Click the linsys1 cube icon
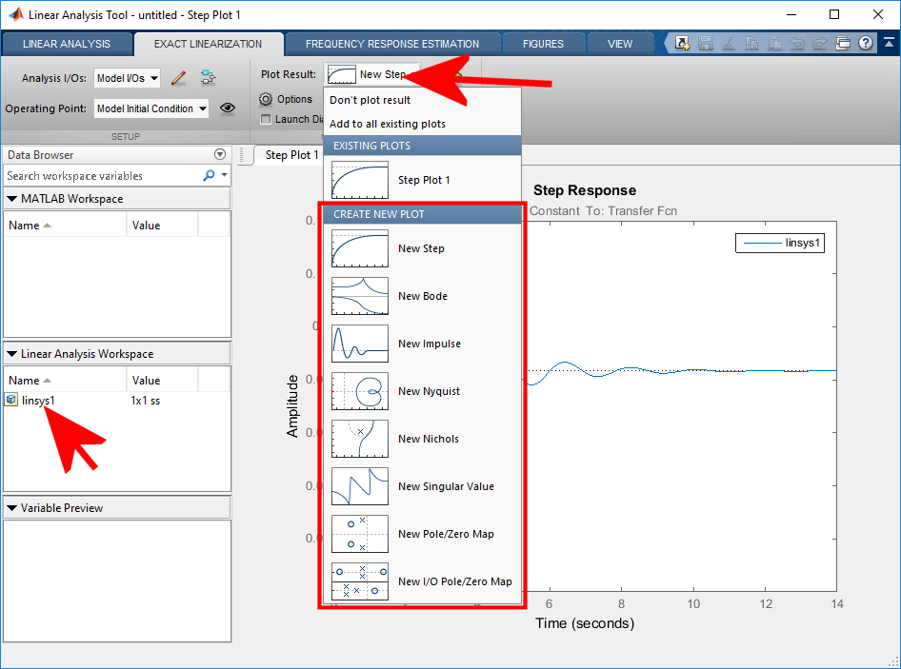Viewport: 901px width, 669px height. click(x=10, y=400)
